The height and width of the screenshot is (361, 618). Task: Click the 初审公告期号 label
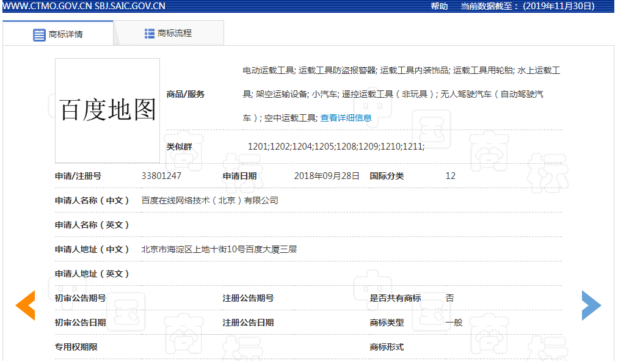(80, 298)
